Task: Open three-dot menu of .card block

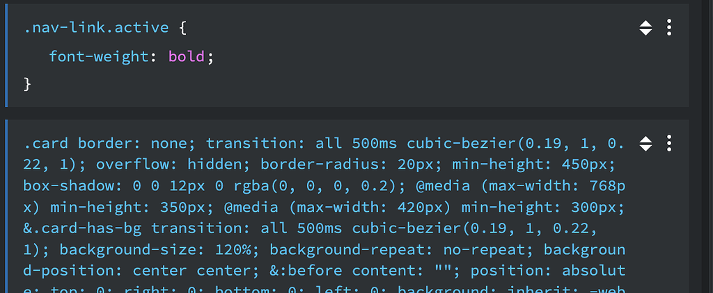Action: [x=669, y=143]
